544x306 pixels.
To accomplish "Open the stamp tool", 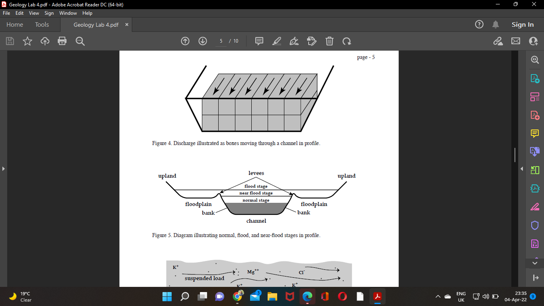I will [x=312, y=41].
